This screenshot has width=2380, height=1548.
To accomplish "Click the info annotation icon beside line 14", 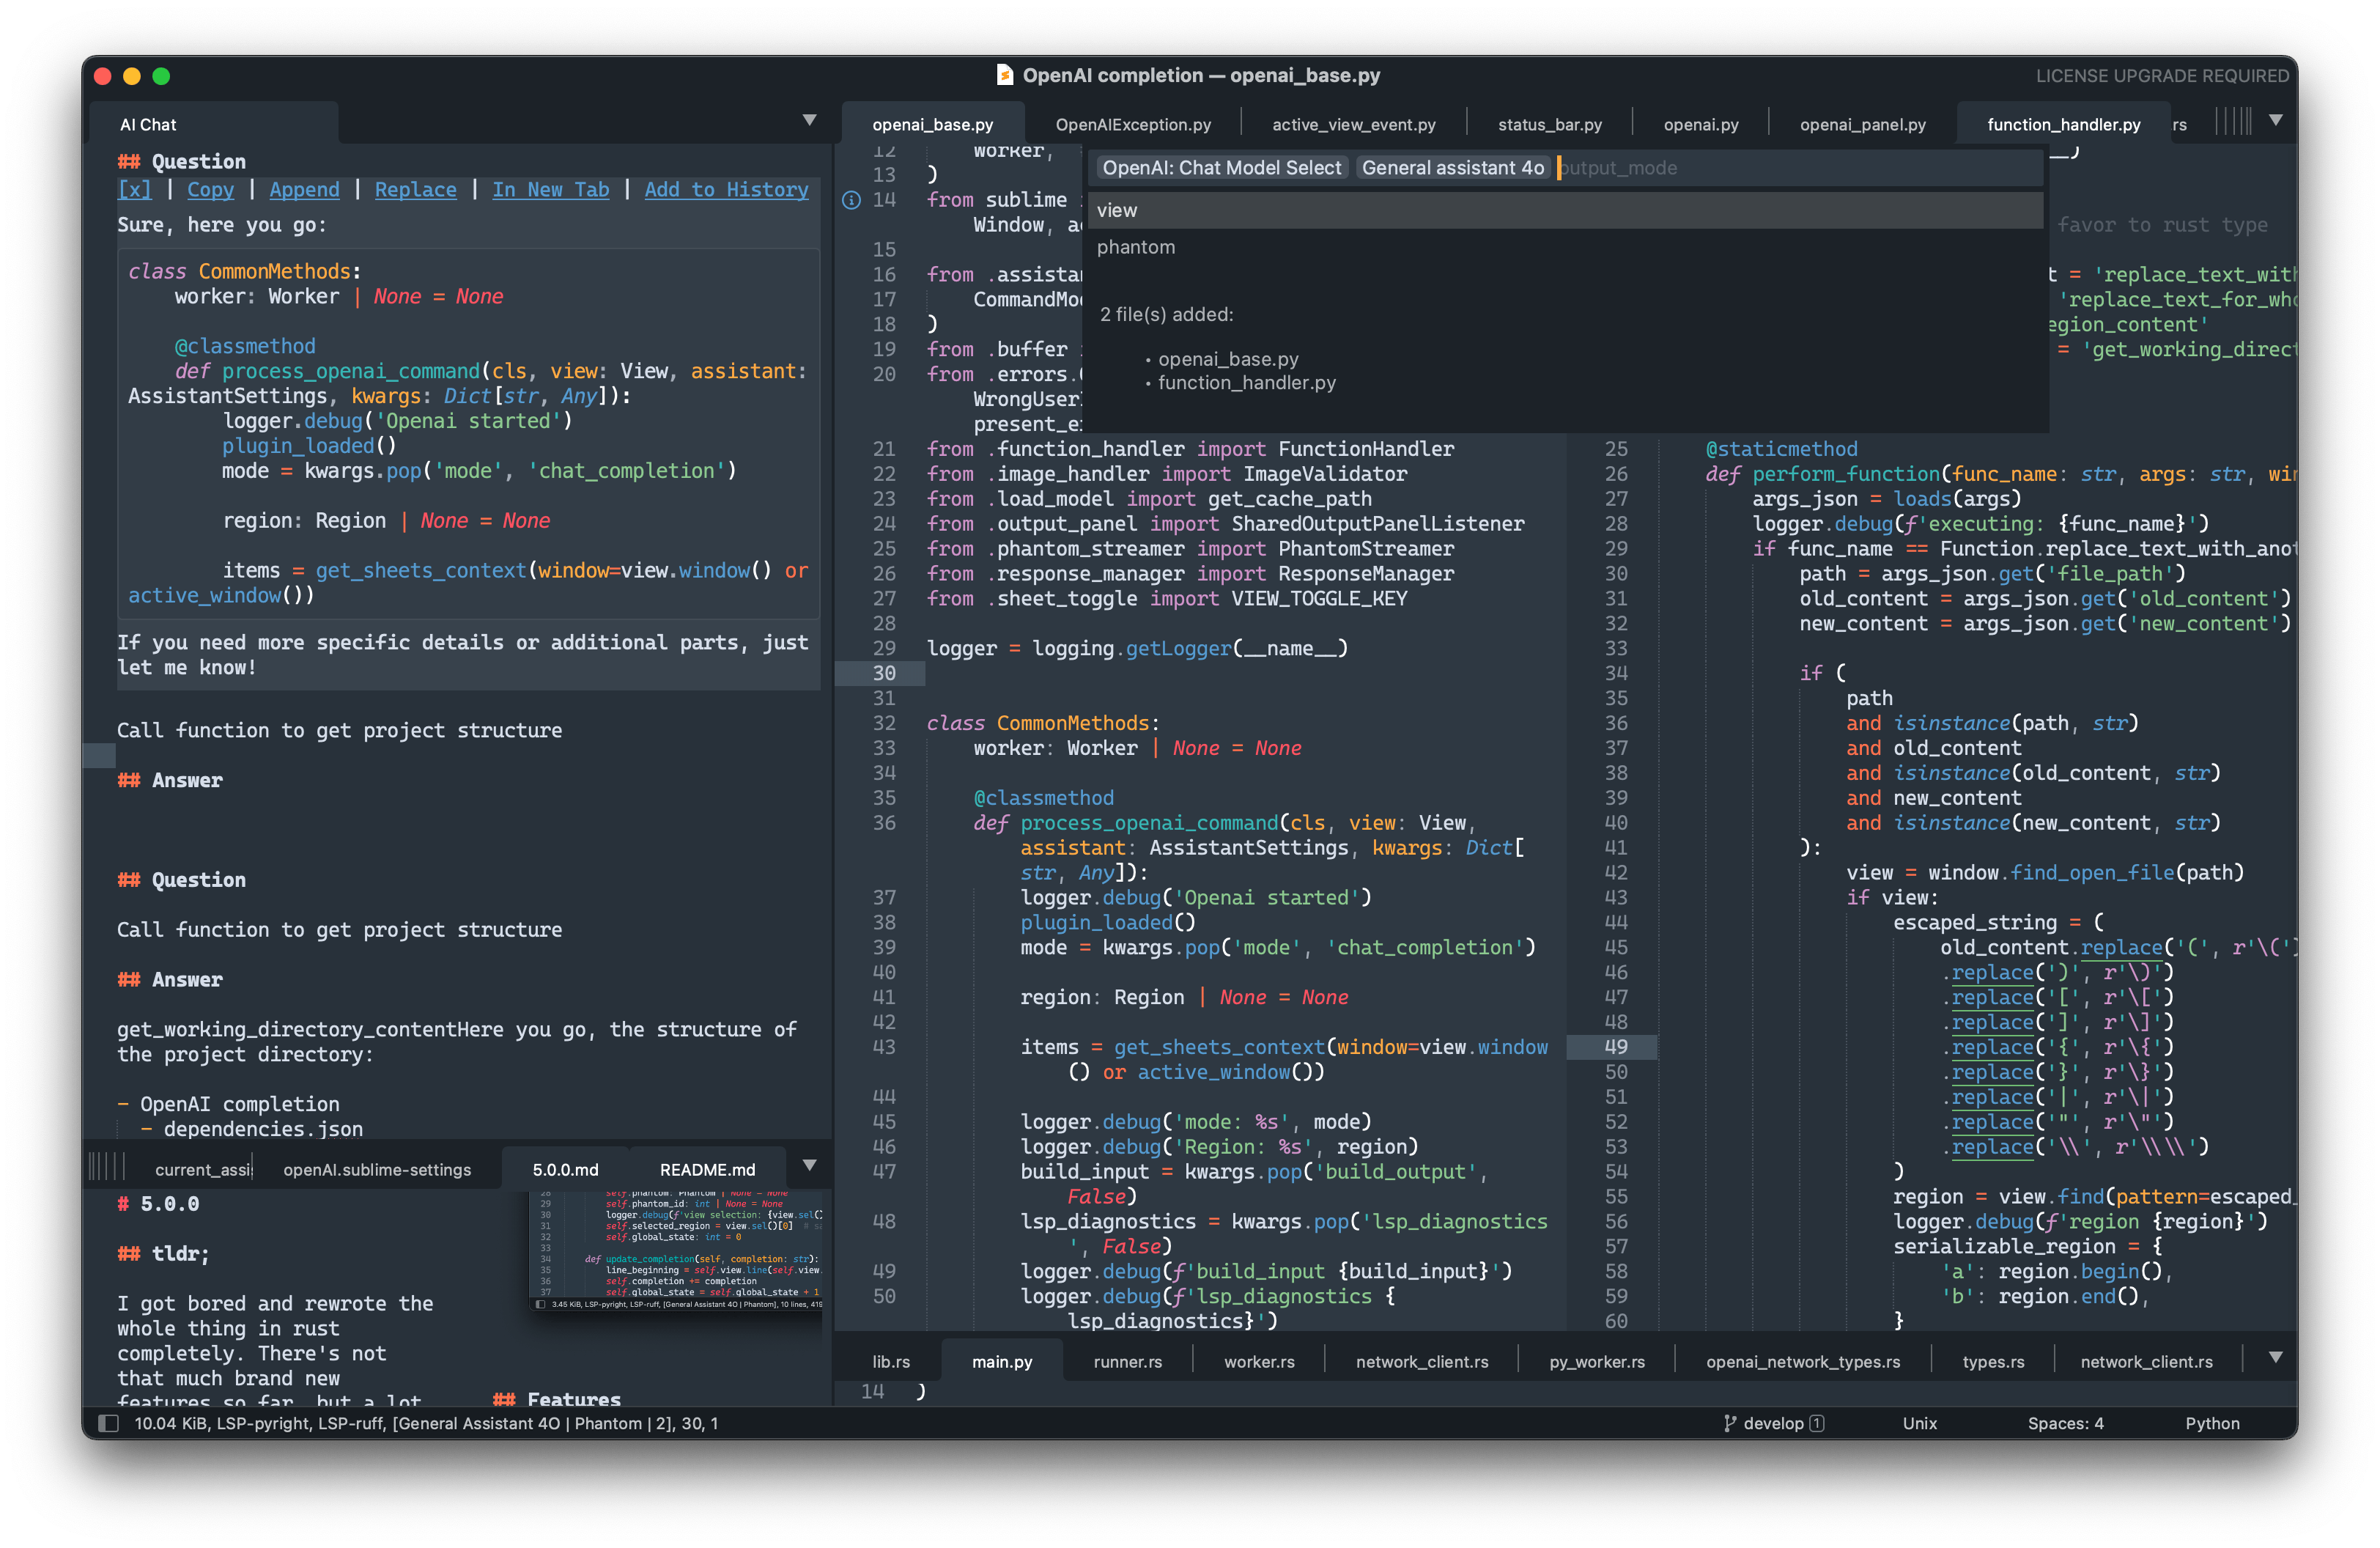I will click(x=851, y=200).
